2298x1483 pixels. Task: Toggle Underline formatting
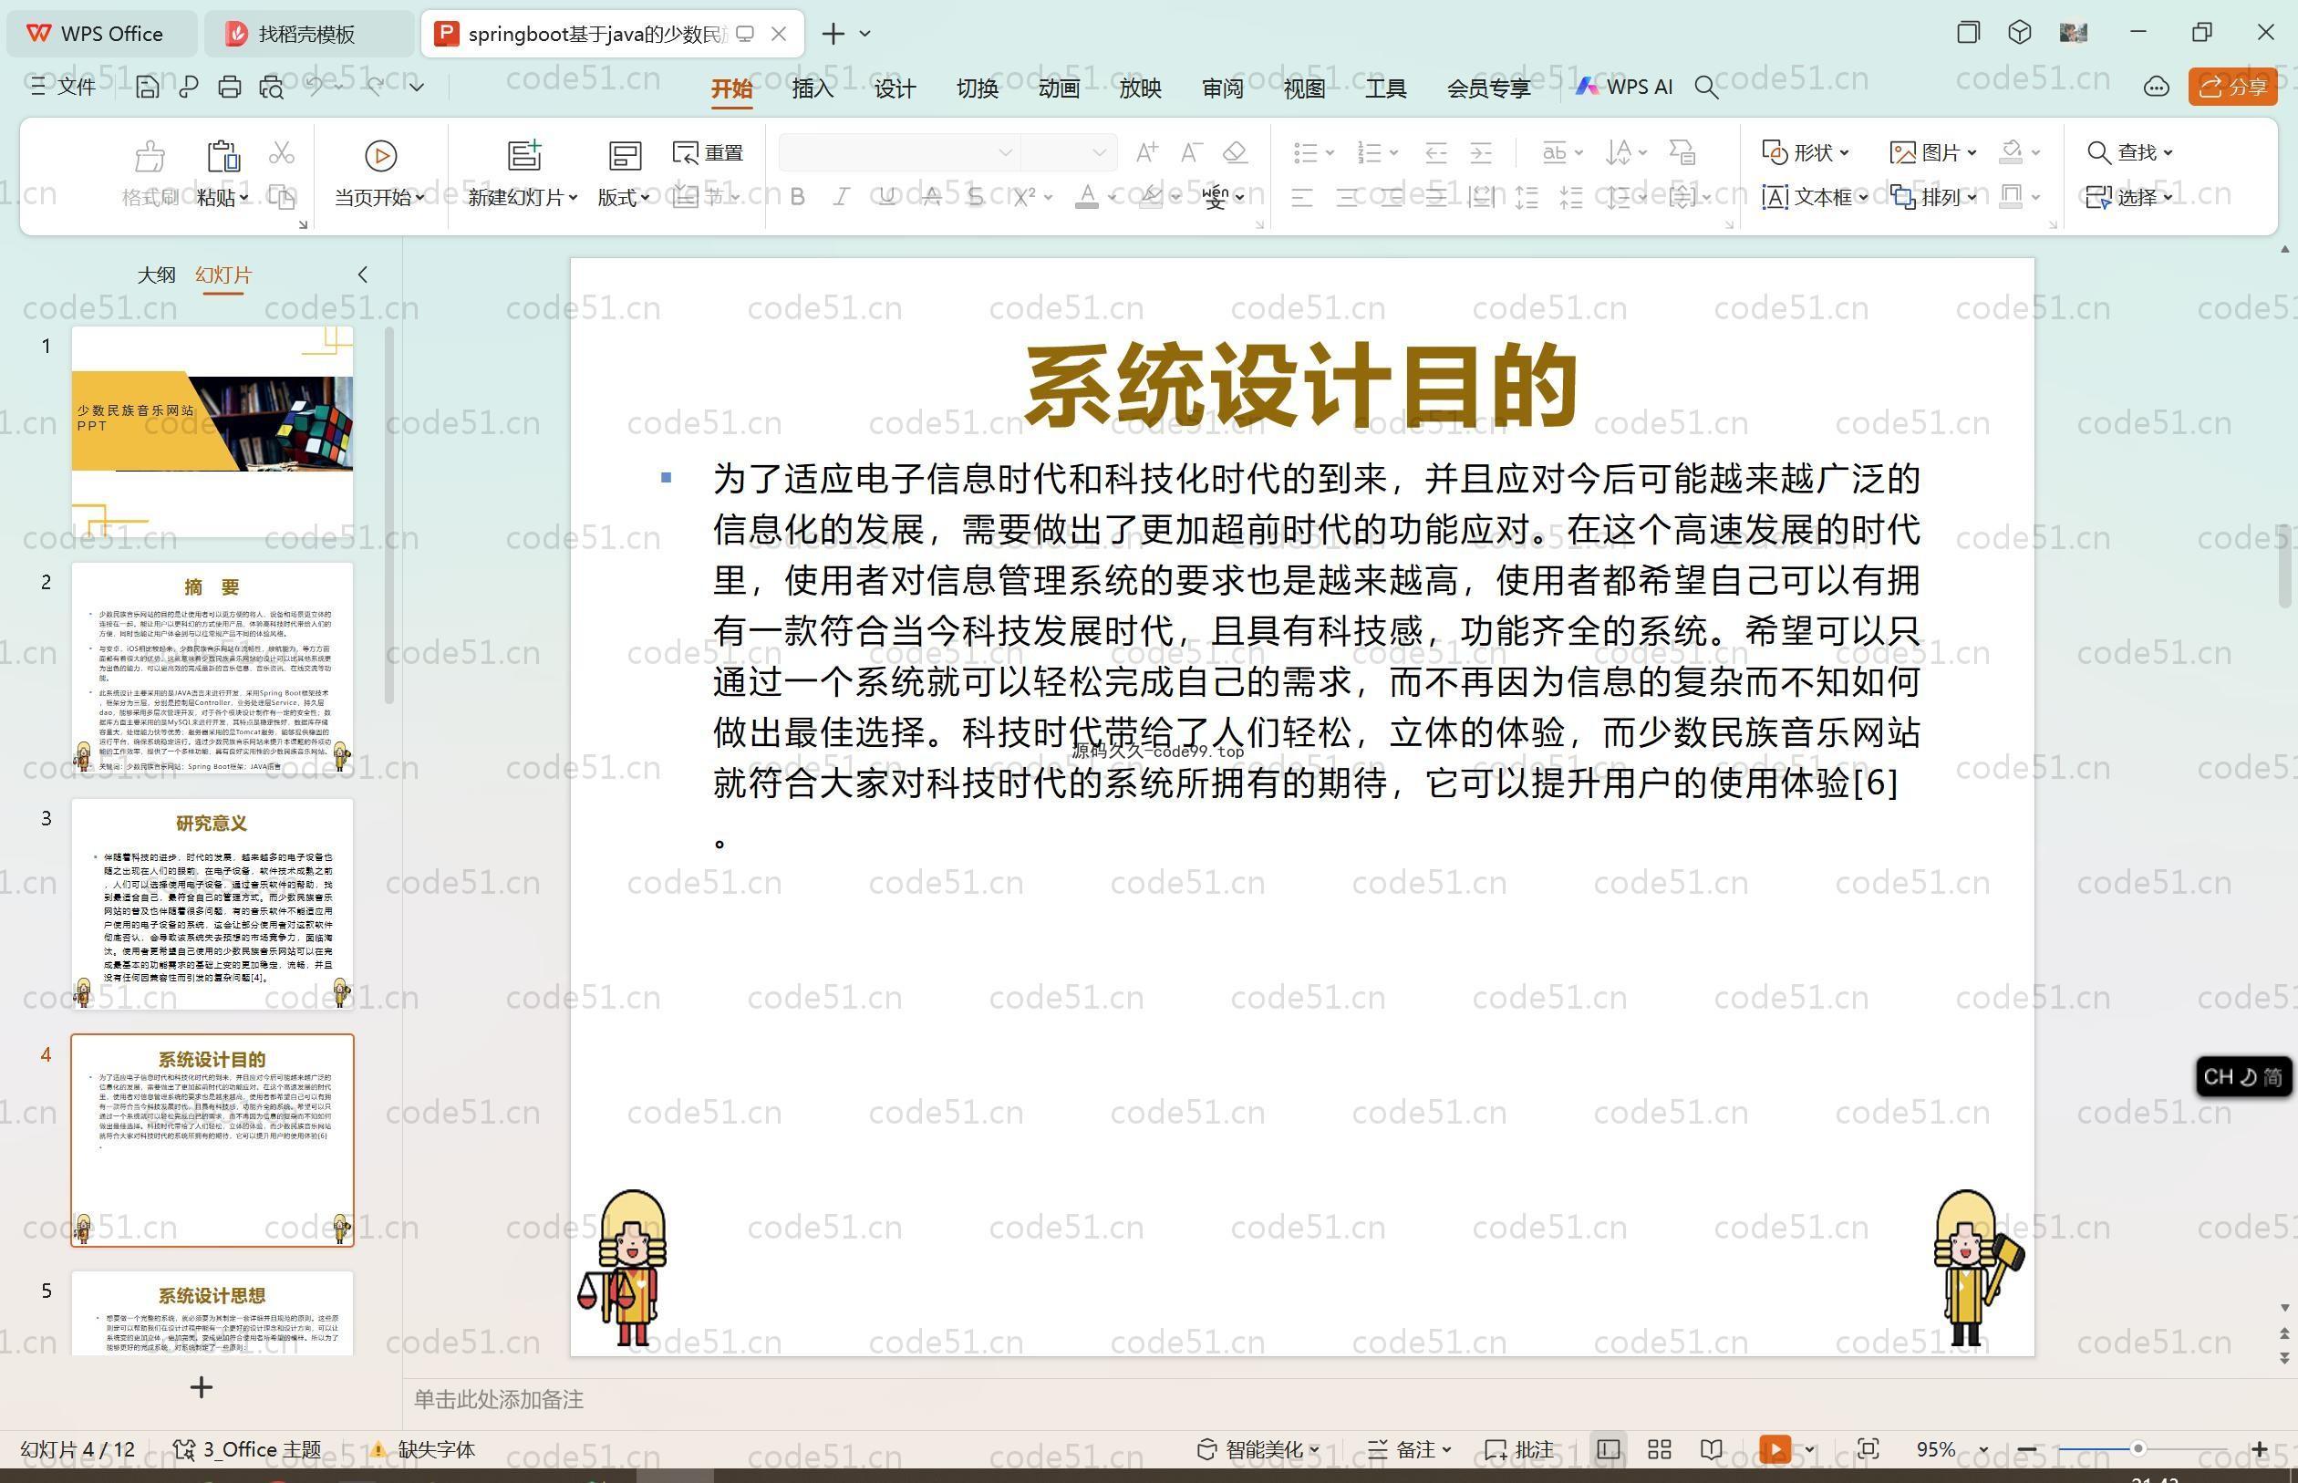tap(886, 197)
